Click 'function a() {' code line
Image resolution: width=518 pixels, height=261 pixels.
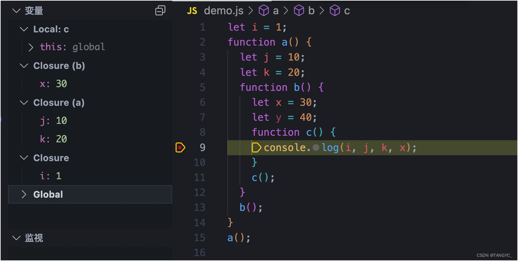coord(269,42)
